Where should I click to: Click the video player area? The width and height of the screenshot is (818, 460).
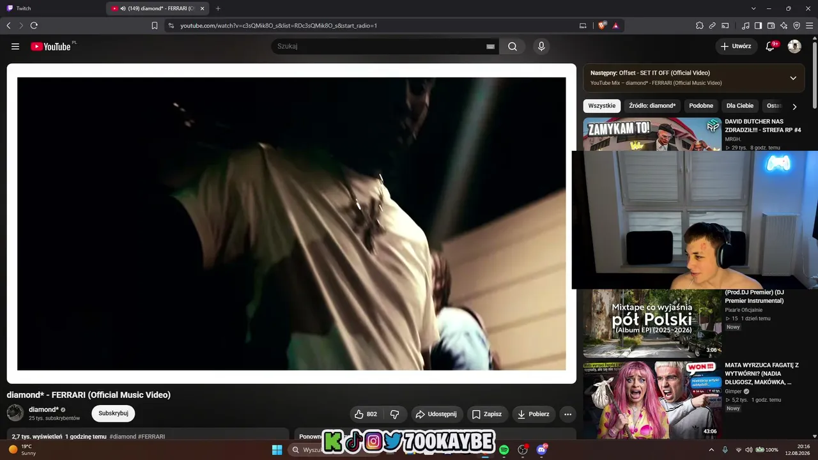pyautogui.click(x=291, y=224)
